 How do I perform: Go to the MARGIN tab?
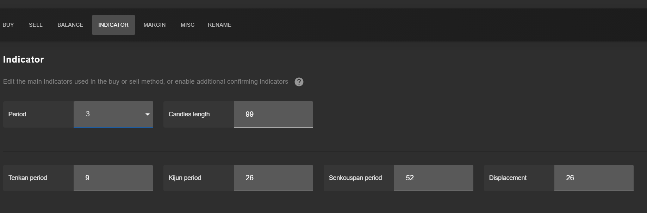(155, 25)
